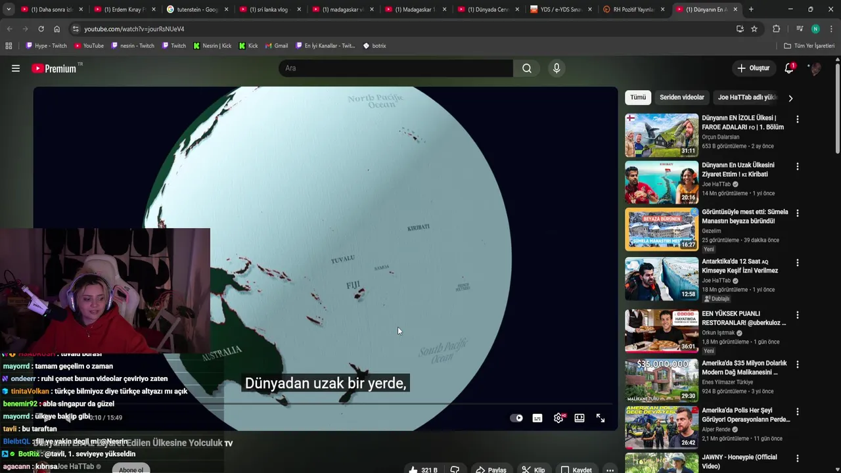This screenshot has height=473, width=841.
Task: Click the title 'Antarktika'da 12 Saat'
Action: 740,266
